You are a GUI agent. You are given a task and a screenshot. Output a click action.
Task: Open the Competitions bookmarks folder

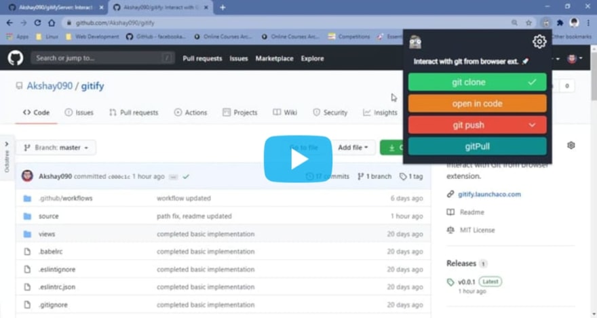coord(349,37)
